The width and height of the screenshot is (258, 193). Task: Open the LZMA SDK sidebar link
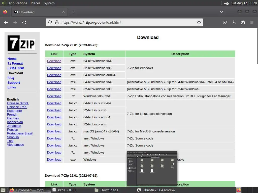tap(16, 68)
